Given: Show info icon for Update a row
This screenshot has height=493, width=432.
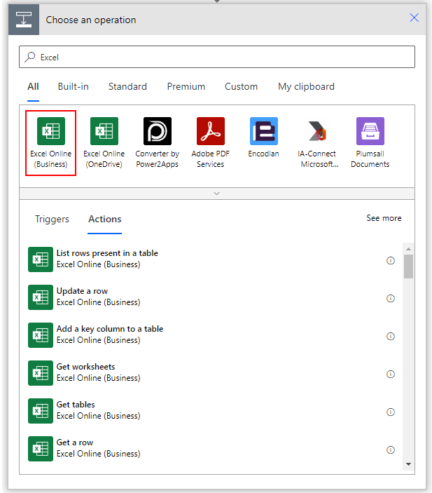Looking at the screenshot, I should (391, 298).
